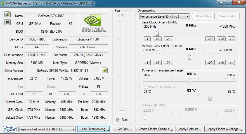Click Memory Clock Offset -1 button

click(x=147, y=63)
